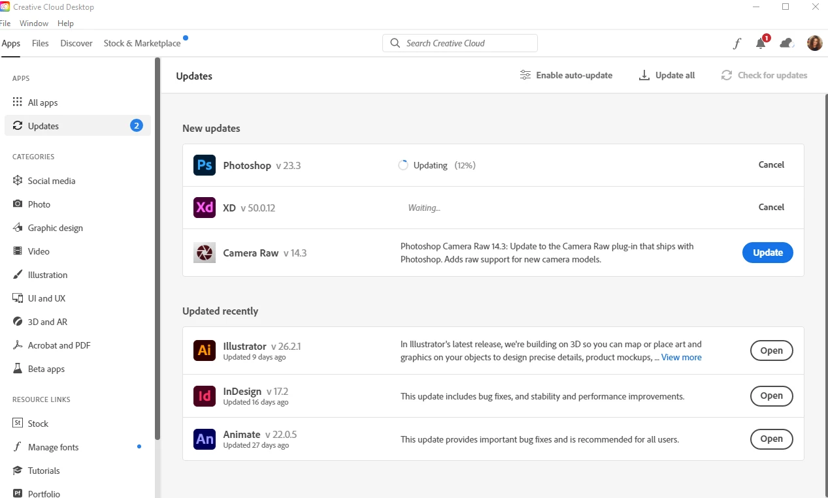Click the InDesign app icon

click(x=205, y=396)
